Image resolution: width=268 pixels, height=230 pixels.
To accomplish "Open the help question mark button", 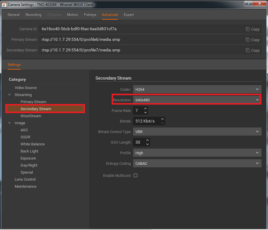I will tap(249, 3).
